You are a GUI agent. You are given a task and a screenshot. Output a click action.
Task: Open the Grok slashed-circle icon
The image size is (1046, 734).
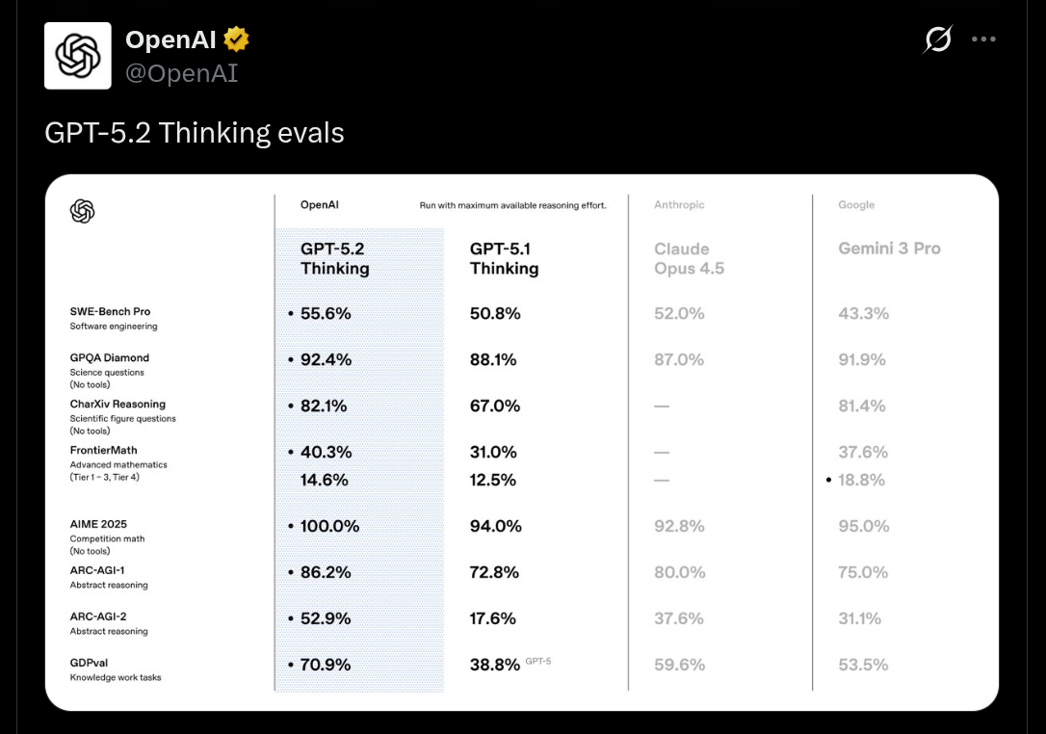937,39
